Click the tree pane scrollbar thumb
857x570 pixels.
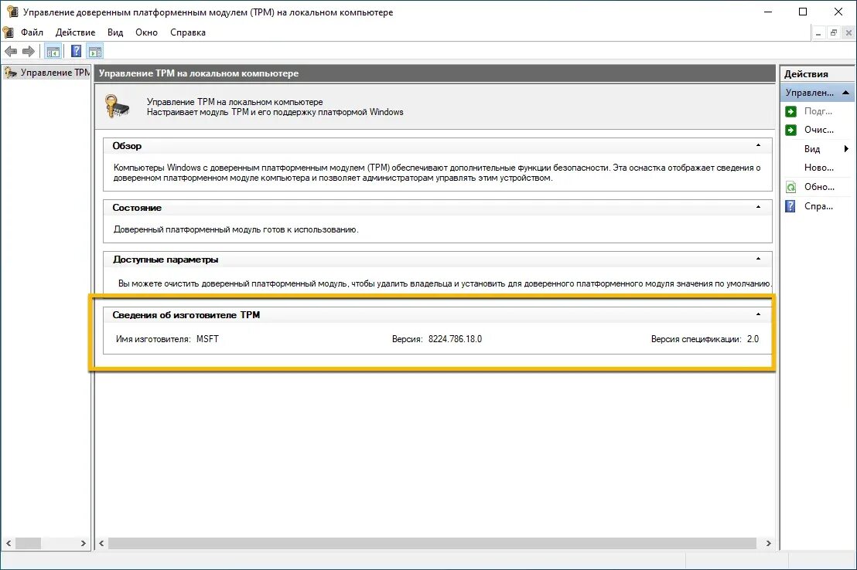pyautogui.click(x=28, y=543)
